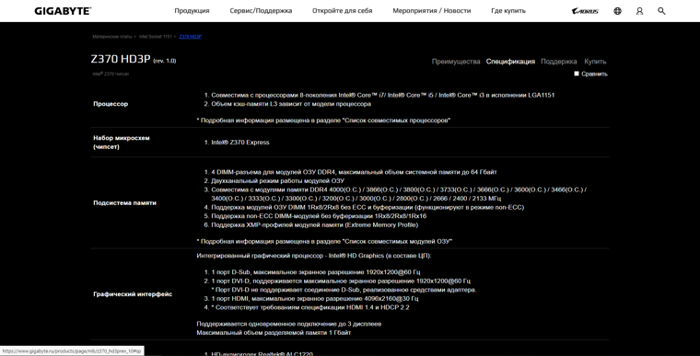The height and width of the screenshot is (356, 700).
Task: Switch to the Купить tab
Action: [595, 62]
